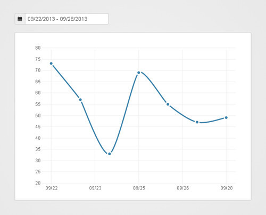Select the data point at value 47
This screenshot has height=215, width=266.
(197, 122)
